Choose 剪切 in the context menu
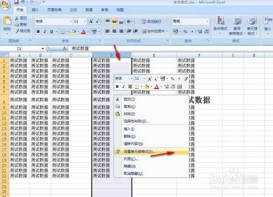273x197 pixels. [151, 99]
